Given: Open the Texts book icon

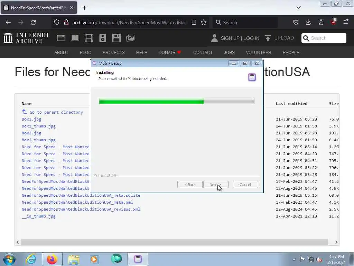Looking at the screenshot, I should 75,38.
